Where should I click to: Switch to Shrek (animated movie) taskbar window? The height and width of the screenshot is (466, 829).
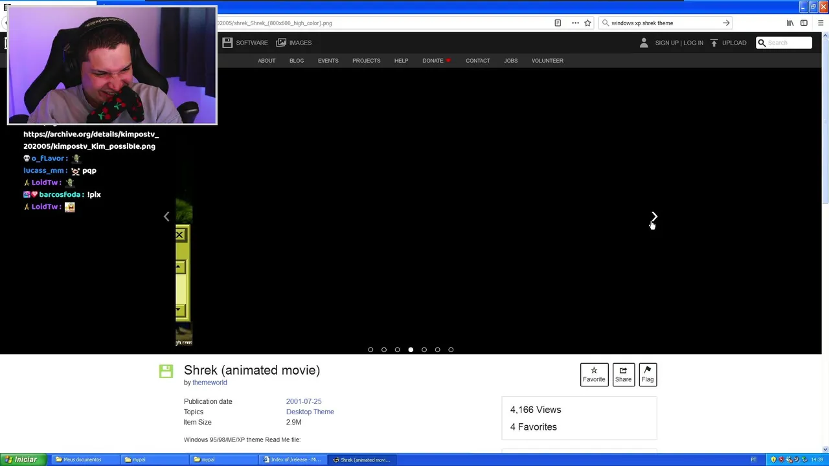pos(363,460)
